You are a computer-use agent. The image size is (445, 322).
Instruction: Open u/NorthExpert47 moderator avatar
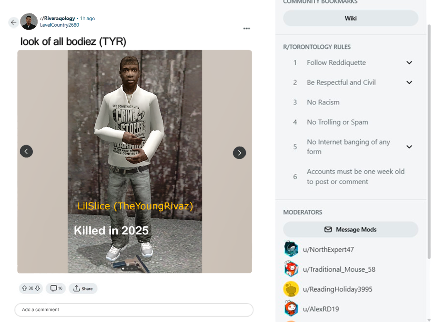[x=291, y=249]
